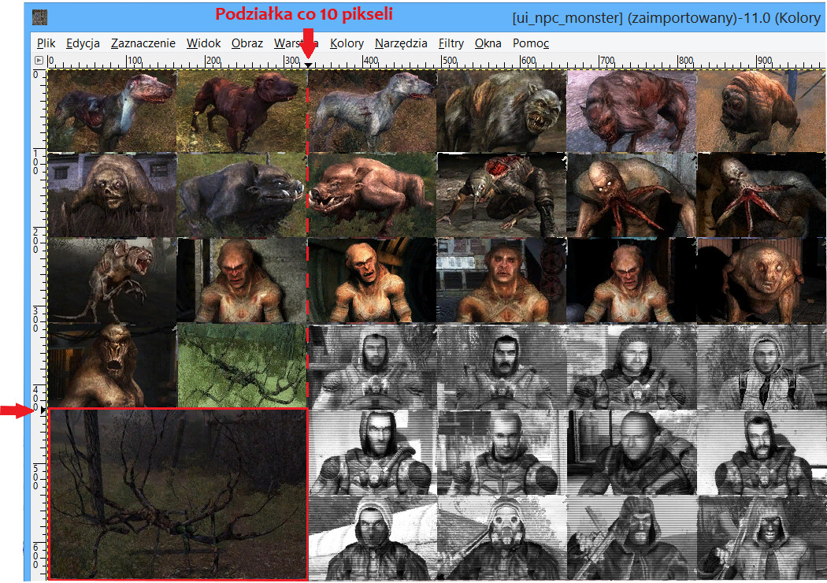Select the grayscale mustached stalker portrait

(x=502, y=366)
